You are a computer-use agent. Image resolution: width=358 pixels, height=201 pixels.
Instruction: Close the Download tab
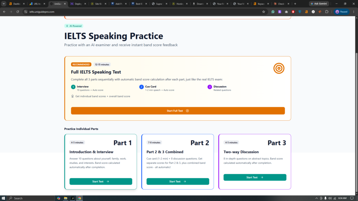tap(207, 3)
